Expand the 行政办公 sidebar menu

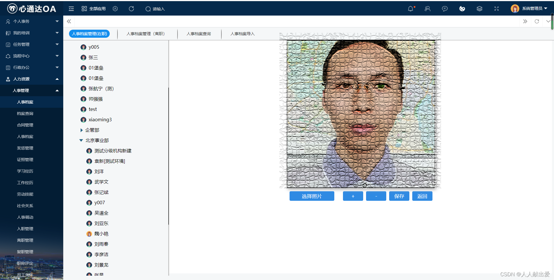(31, 67)
